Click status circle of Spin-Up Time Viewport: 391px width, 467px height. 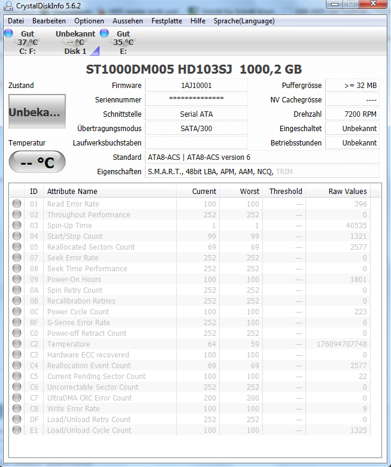[17, 225]
